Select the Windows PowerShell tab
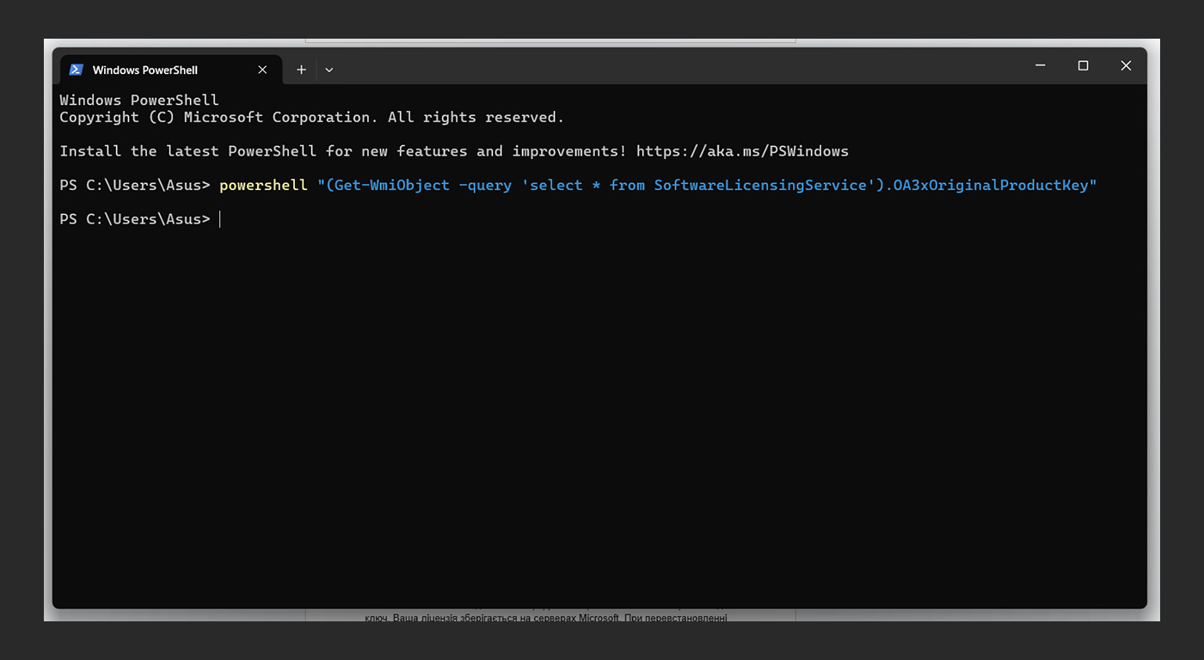Screen dimensions: 1204x660 171,70
